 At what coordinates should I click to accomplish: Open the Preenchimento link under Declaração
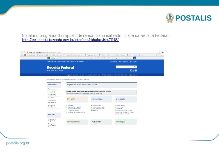121,105
